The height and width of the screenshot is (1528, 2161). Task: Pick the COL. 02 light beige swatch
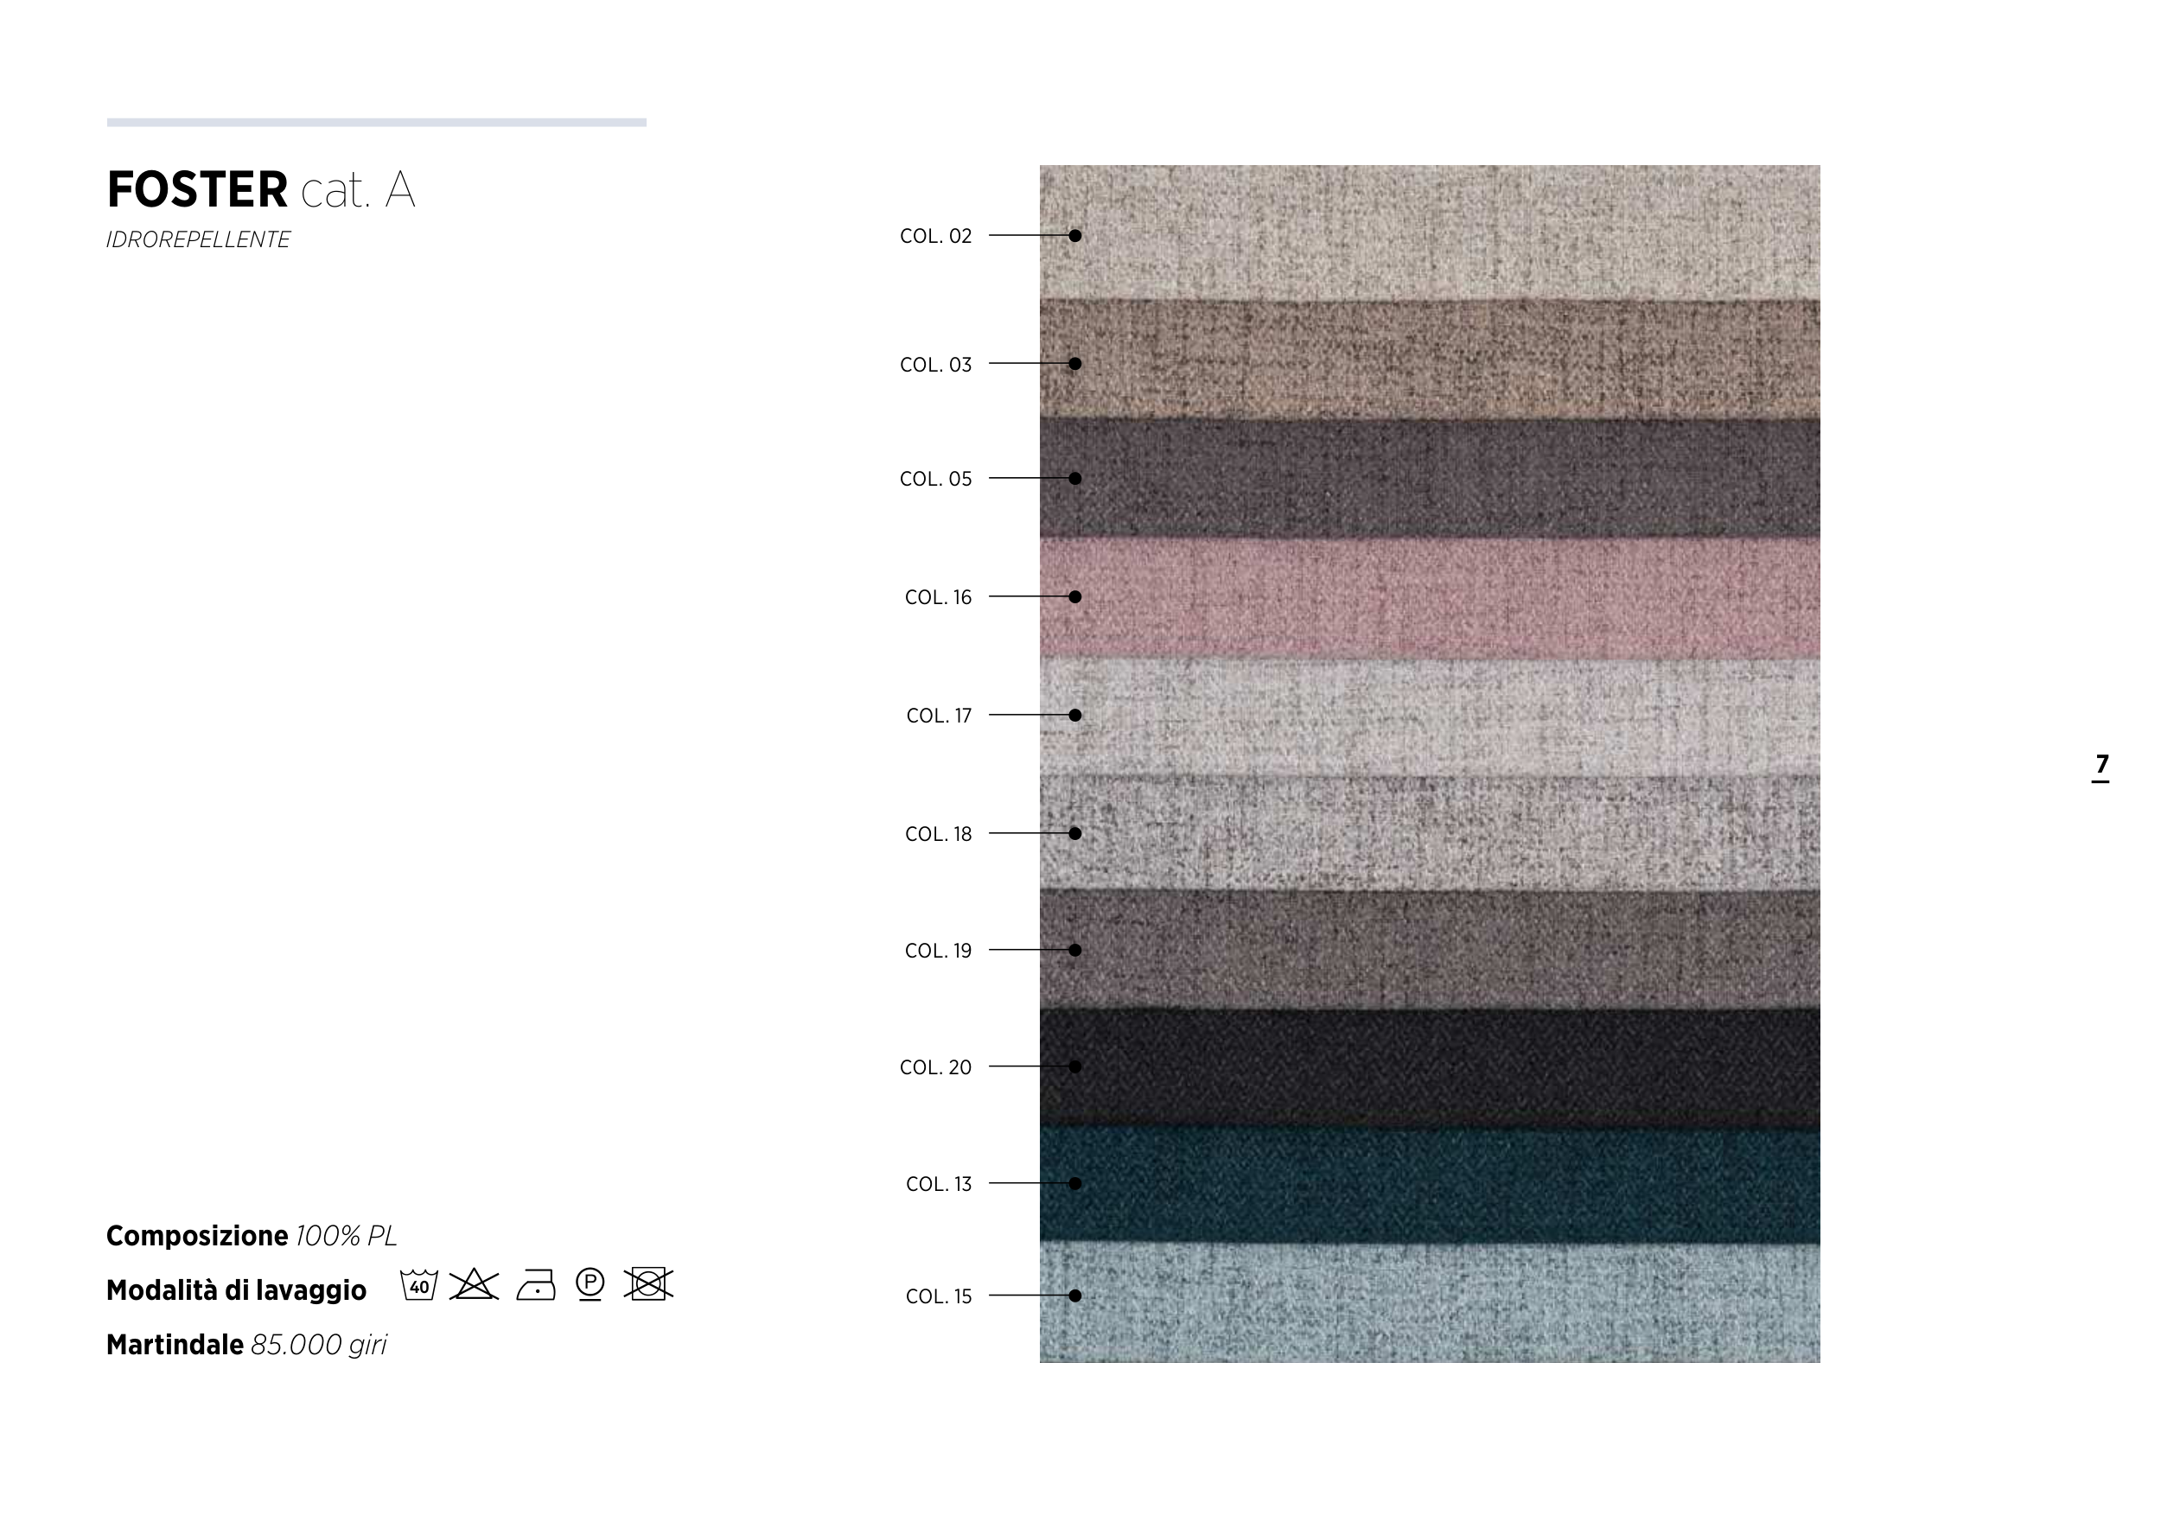[1429, 232]
